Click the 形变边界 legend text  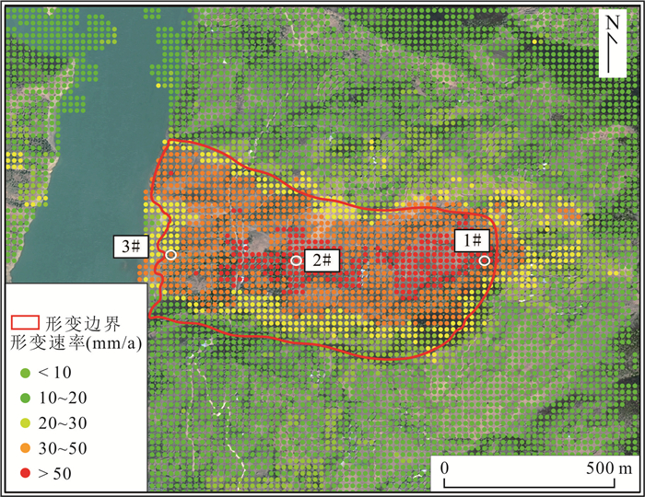click(83, 324)
